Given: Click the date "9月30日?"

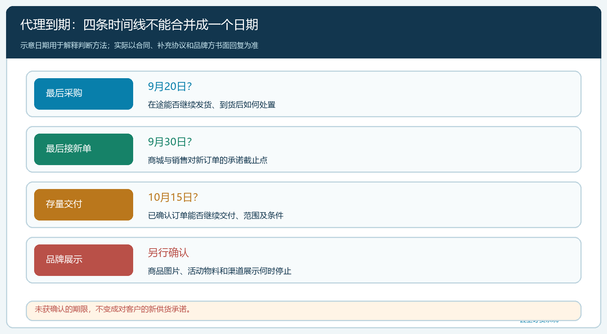Looking at the screenshot, I should point(170,142).
